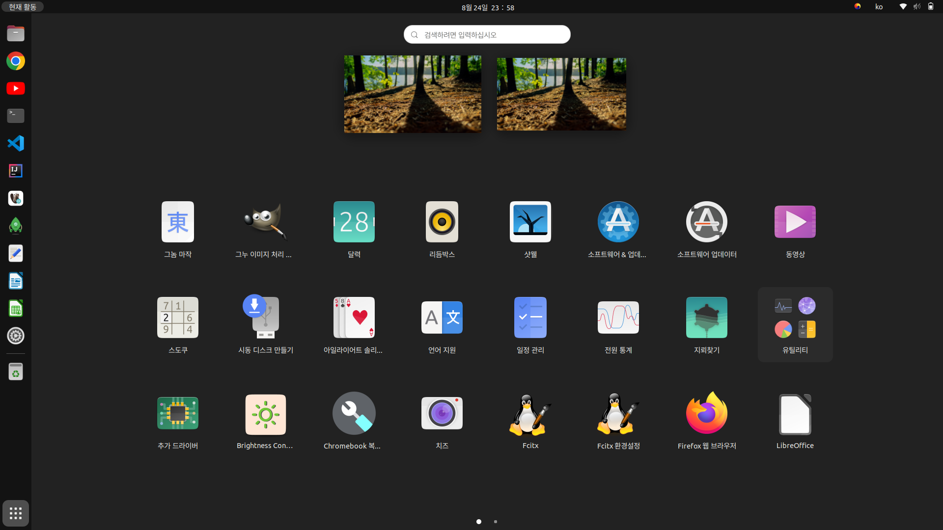
Task: Open the ko input language menu
Action: coord(879,7)
